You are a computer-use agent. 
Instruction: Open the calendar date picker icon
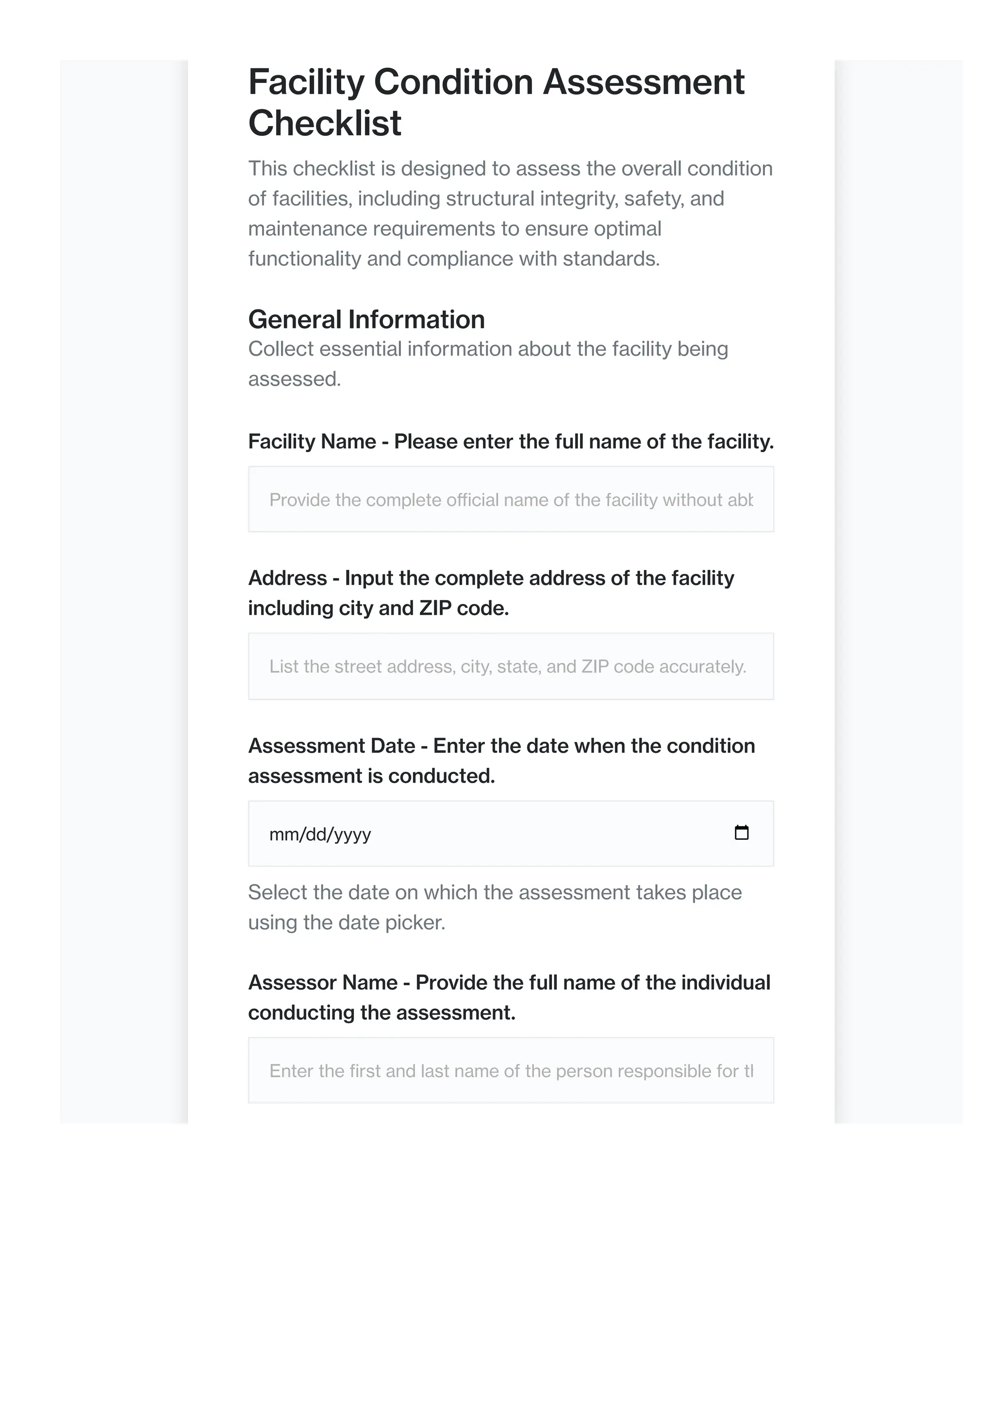click(x=741, y=833)
